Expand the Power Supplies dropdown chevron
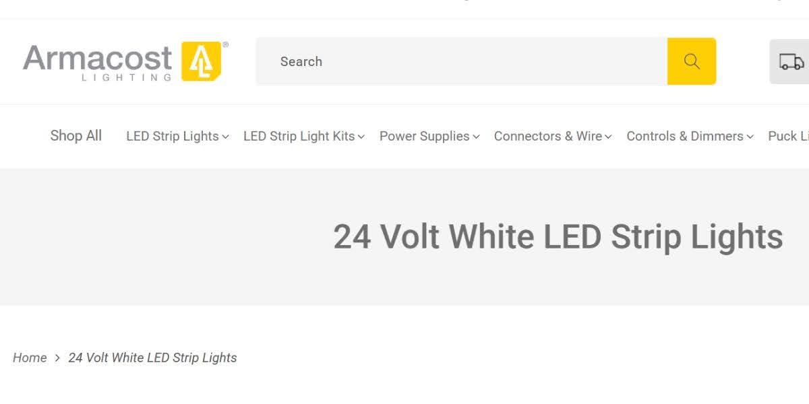 coord(477,136)
